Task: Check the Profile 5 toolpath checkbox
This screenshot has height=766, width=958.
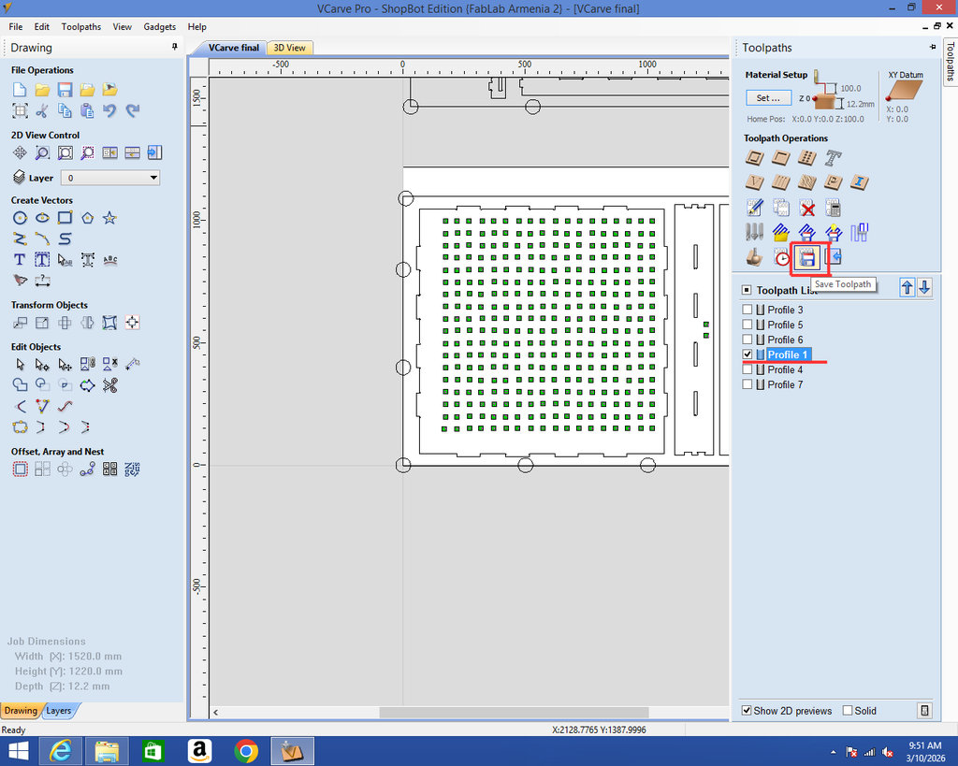Action: 747,325
